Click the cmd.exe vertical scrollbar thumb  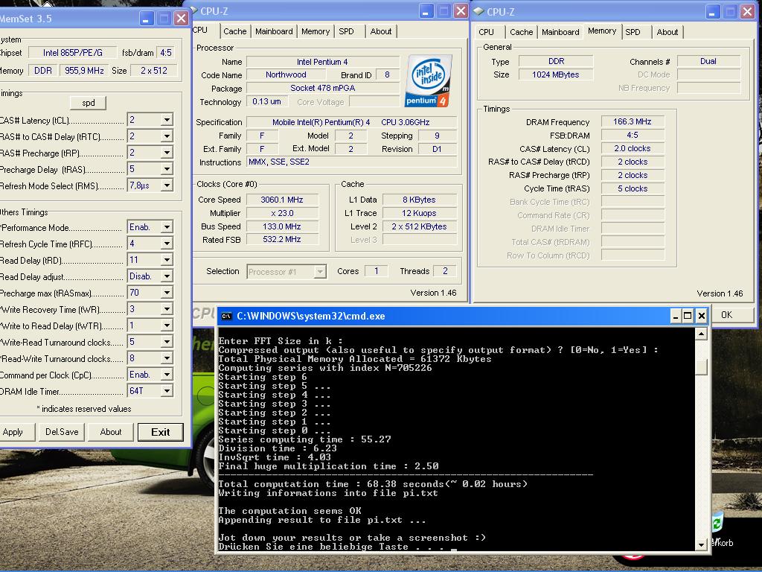[x=701, y=366]
